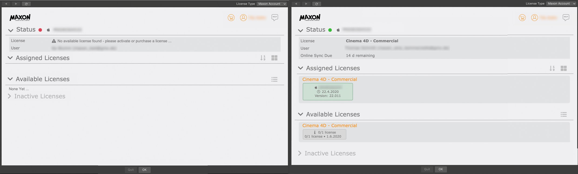Open shopping cart in right window
Screen dimensions: 578x174
pos(522,18)
